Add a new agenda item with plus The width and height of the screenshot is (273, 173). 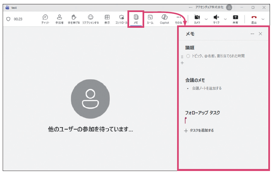point(182,63)
